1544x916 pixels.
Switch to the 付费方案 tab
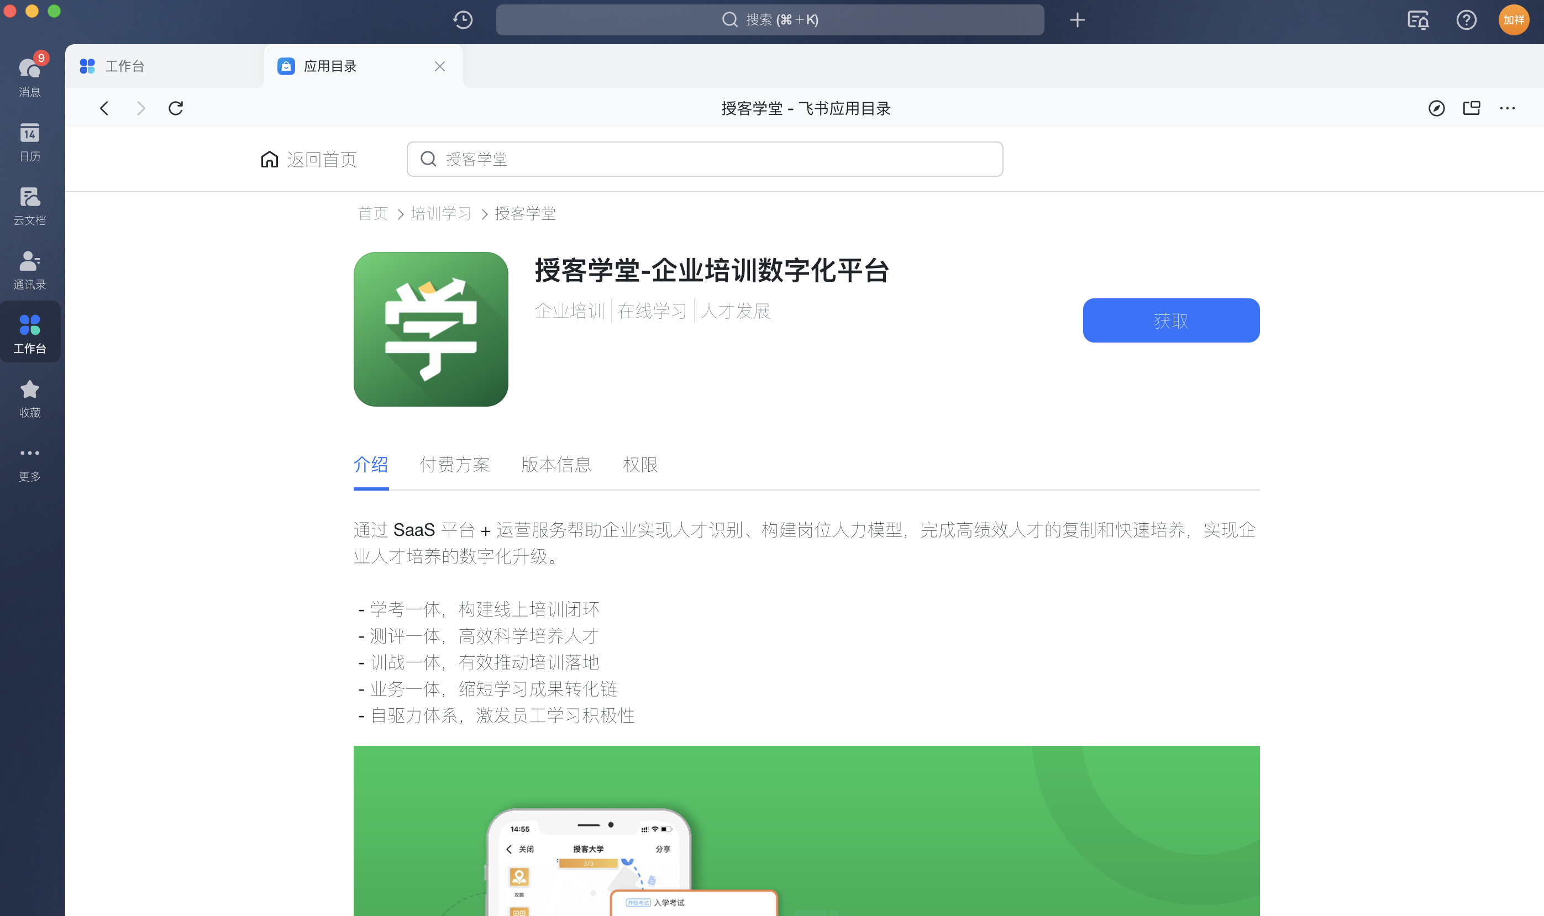pos(454,464)
